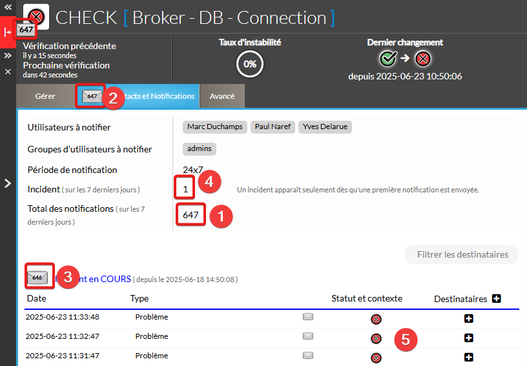Click the depuis 2025-06-23 10:50:06 text
The image size is (527, 366).
pyautogui.click(x=405, y=77)
